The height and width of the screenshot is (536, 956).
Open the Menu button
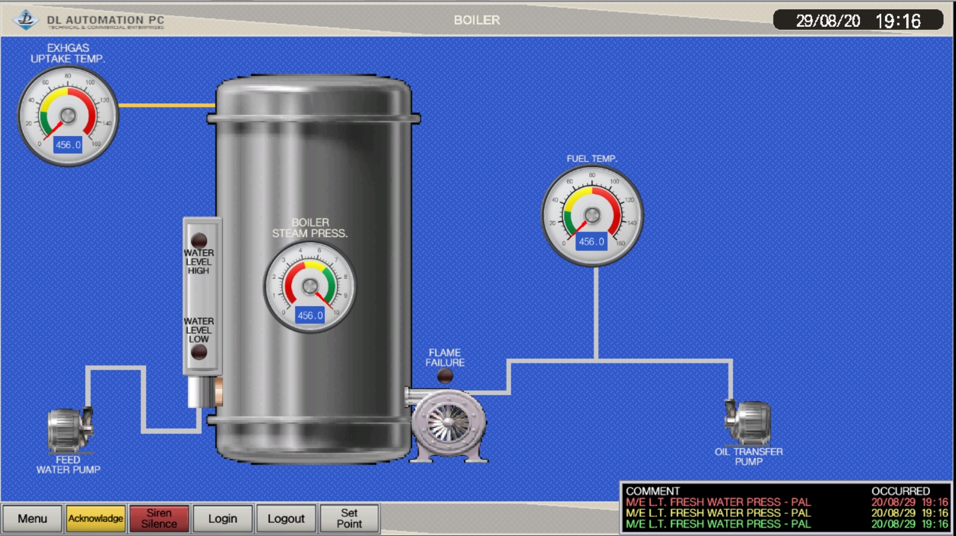[32, 518]
